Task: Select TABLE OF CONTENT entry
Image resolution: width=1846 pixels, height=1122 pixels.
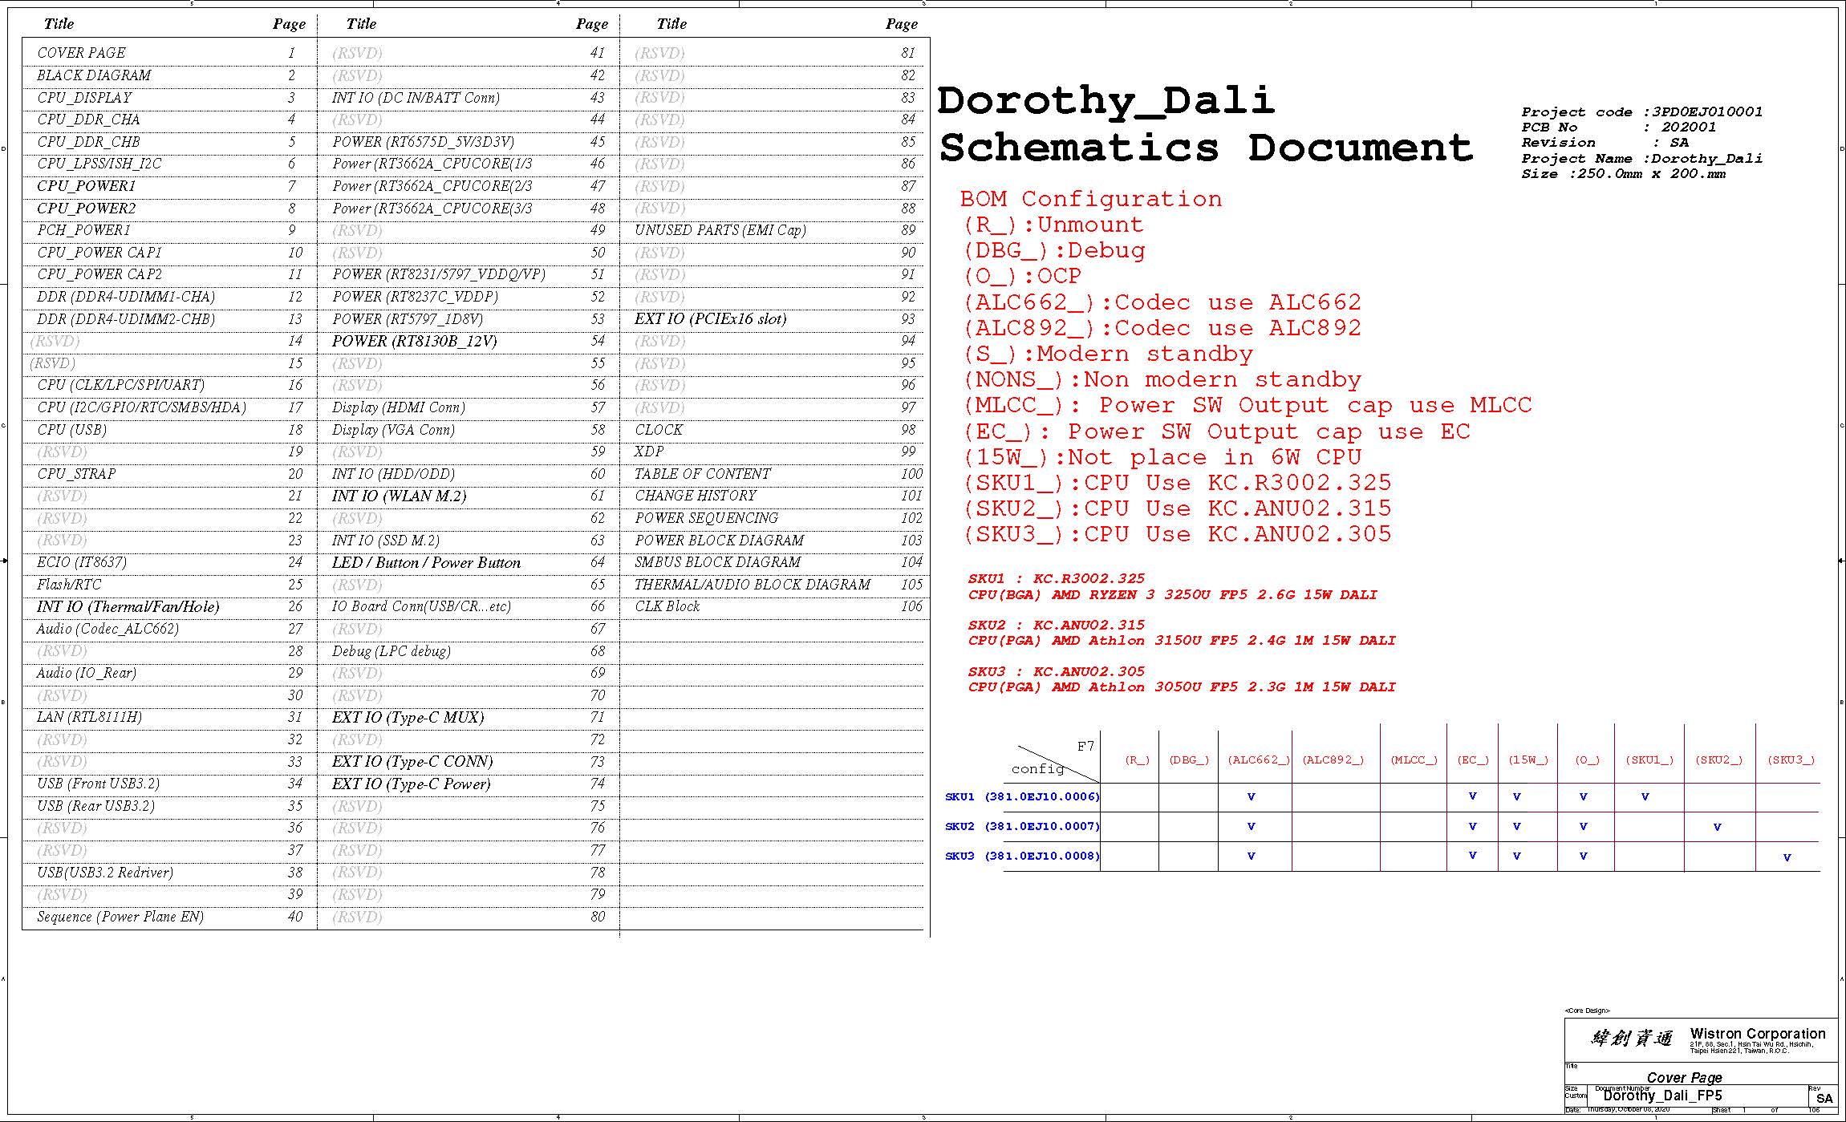Action: coord(703,474)
